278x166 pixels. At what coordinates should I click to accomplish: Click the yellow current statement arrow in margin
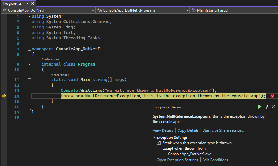point(4,96)
